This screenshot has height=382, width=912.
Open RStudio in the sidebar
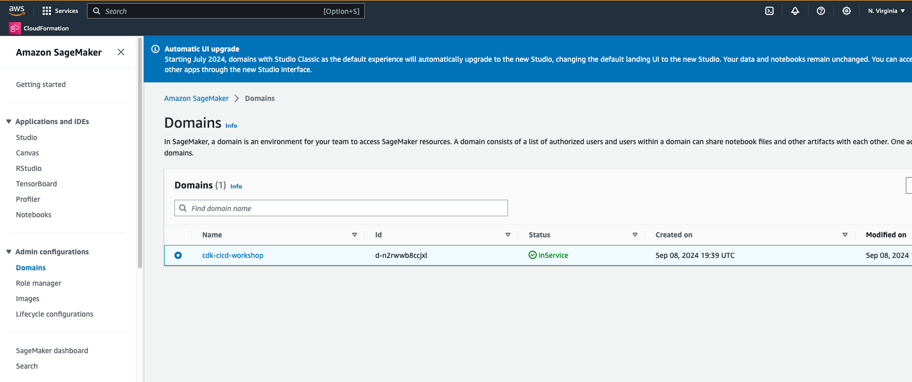(x=29, y=168)
